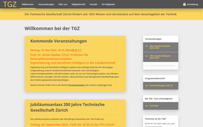The height and width of the screenshot is (127, 203).
Task: Open 200. Gesellschaftsjahr 2024-2025
Action: pyautogui.click(x=161, y=47)
